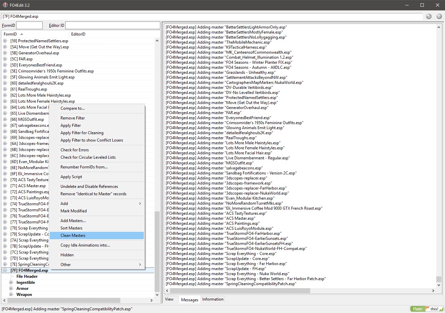Click the EditorID column header
Image resolution: width=445 pixels, height=313 pixels.
click(114, 34)
